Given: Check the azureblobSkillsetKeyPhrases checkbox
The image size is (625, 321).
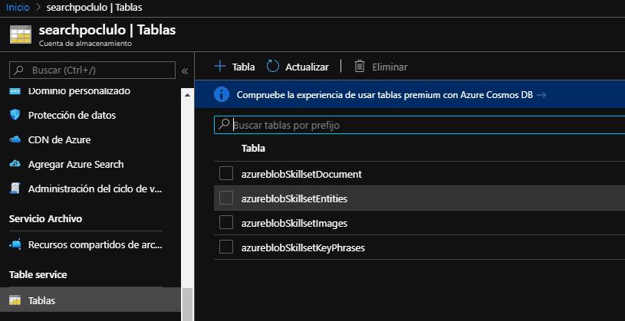Looking at the screenshot, I should coord(226,247).
